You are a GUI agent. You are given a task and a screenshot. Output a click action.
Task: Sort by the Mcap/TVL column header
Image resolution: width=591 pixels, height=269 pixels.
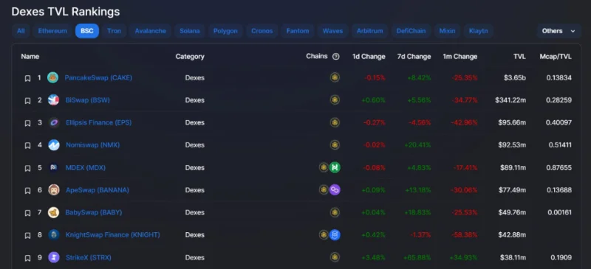pyautogui.click(x=556, y=57)
